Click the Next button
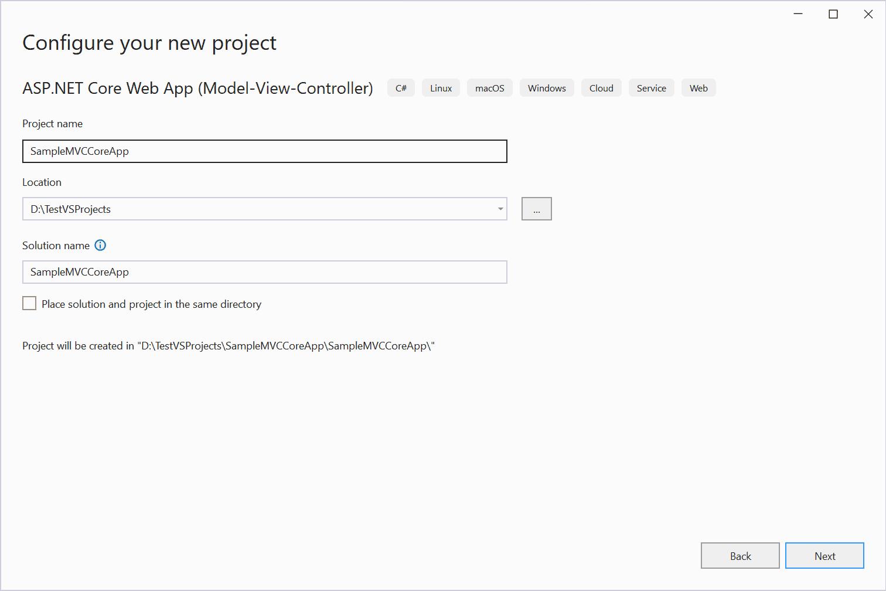 824,555
